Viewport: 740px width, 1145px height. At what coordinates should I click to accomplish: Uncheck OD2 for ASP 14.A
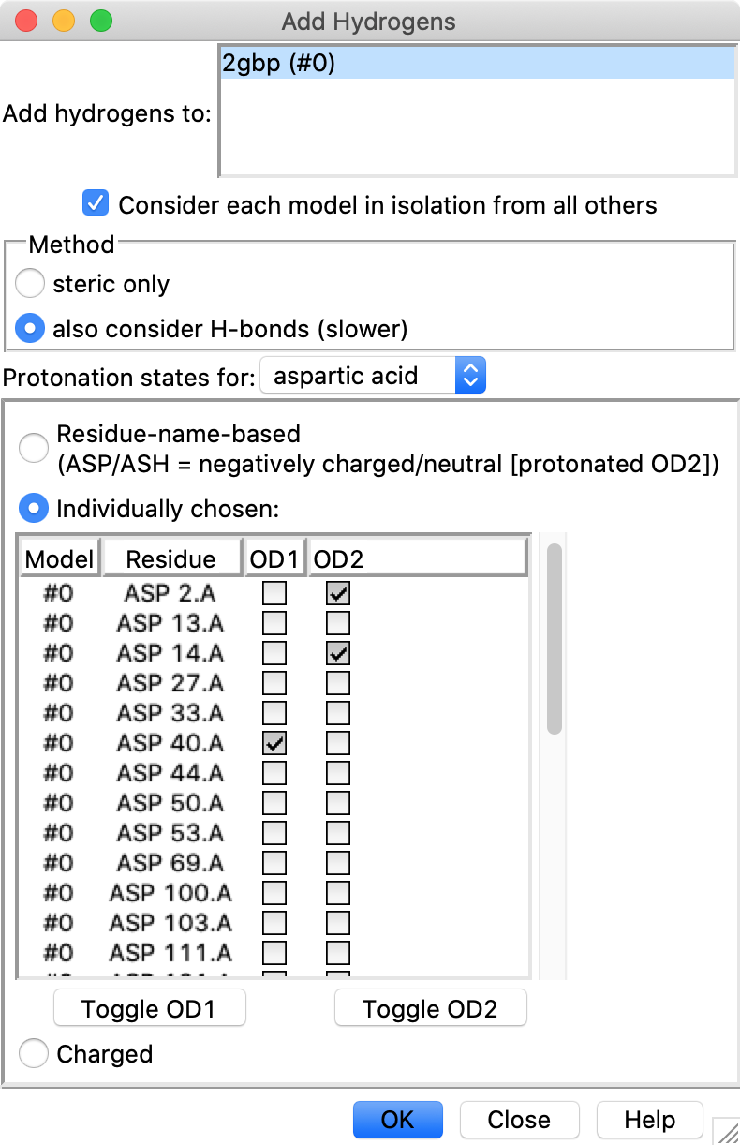338,653
